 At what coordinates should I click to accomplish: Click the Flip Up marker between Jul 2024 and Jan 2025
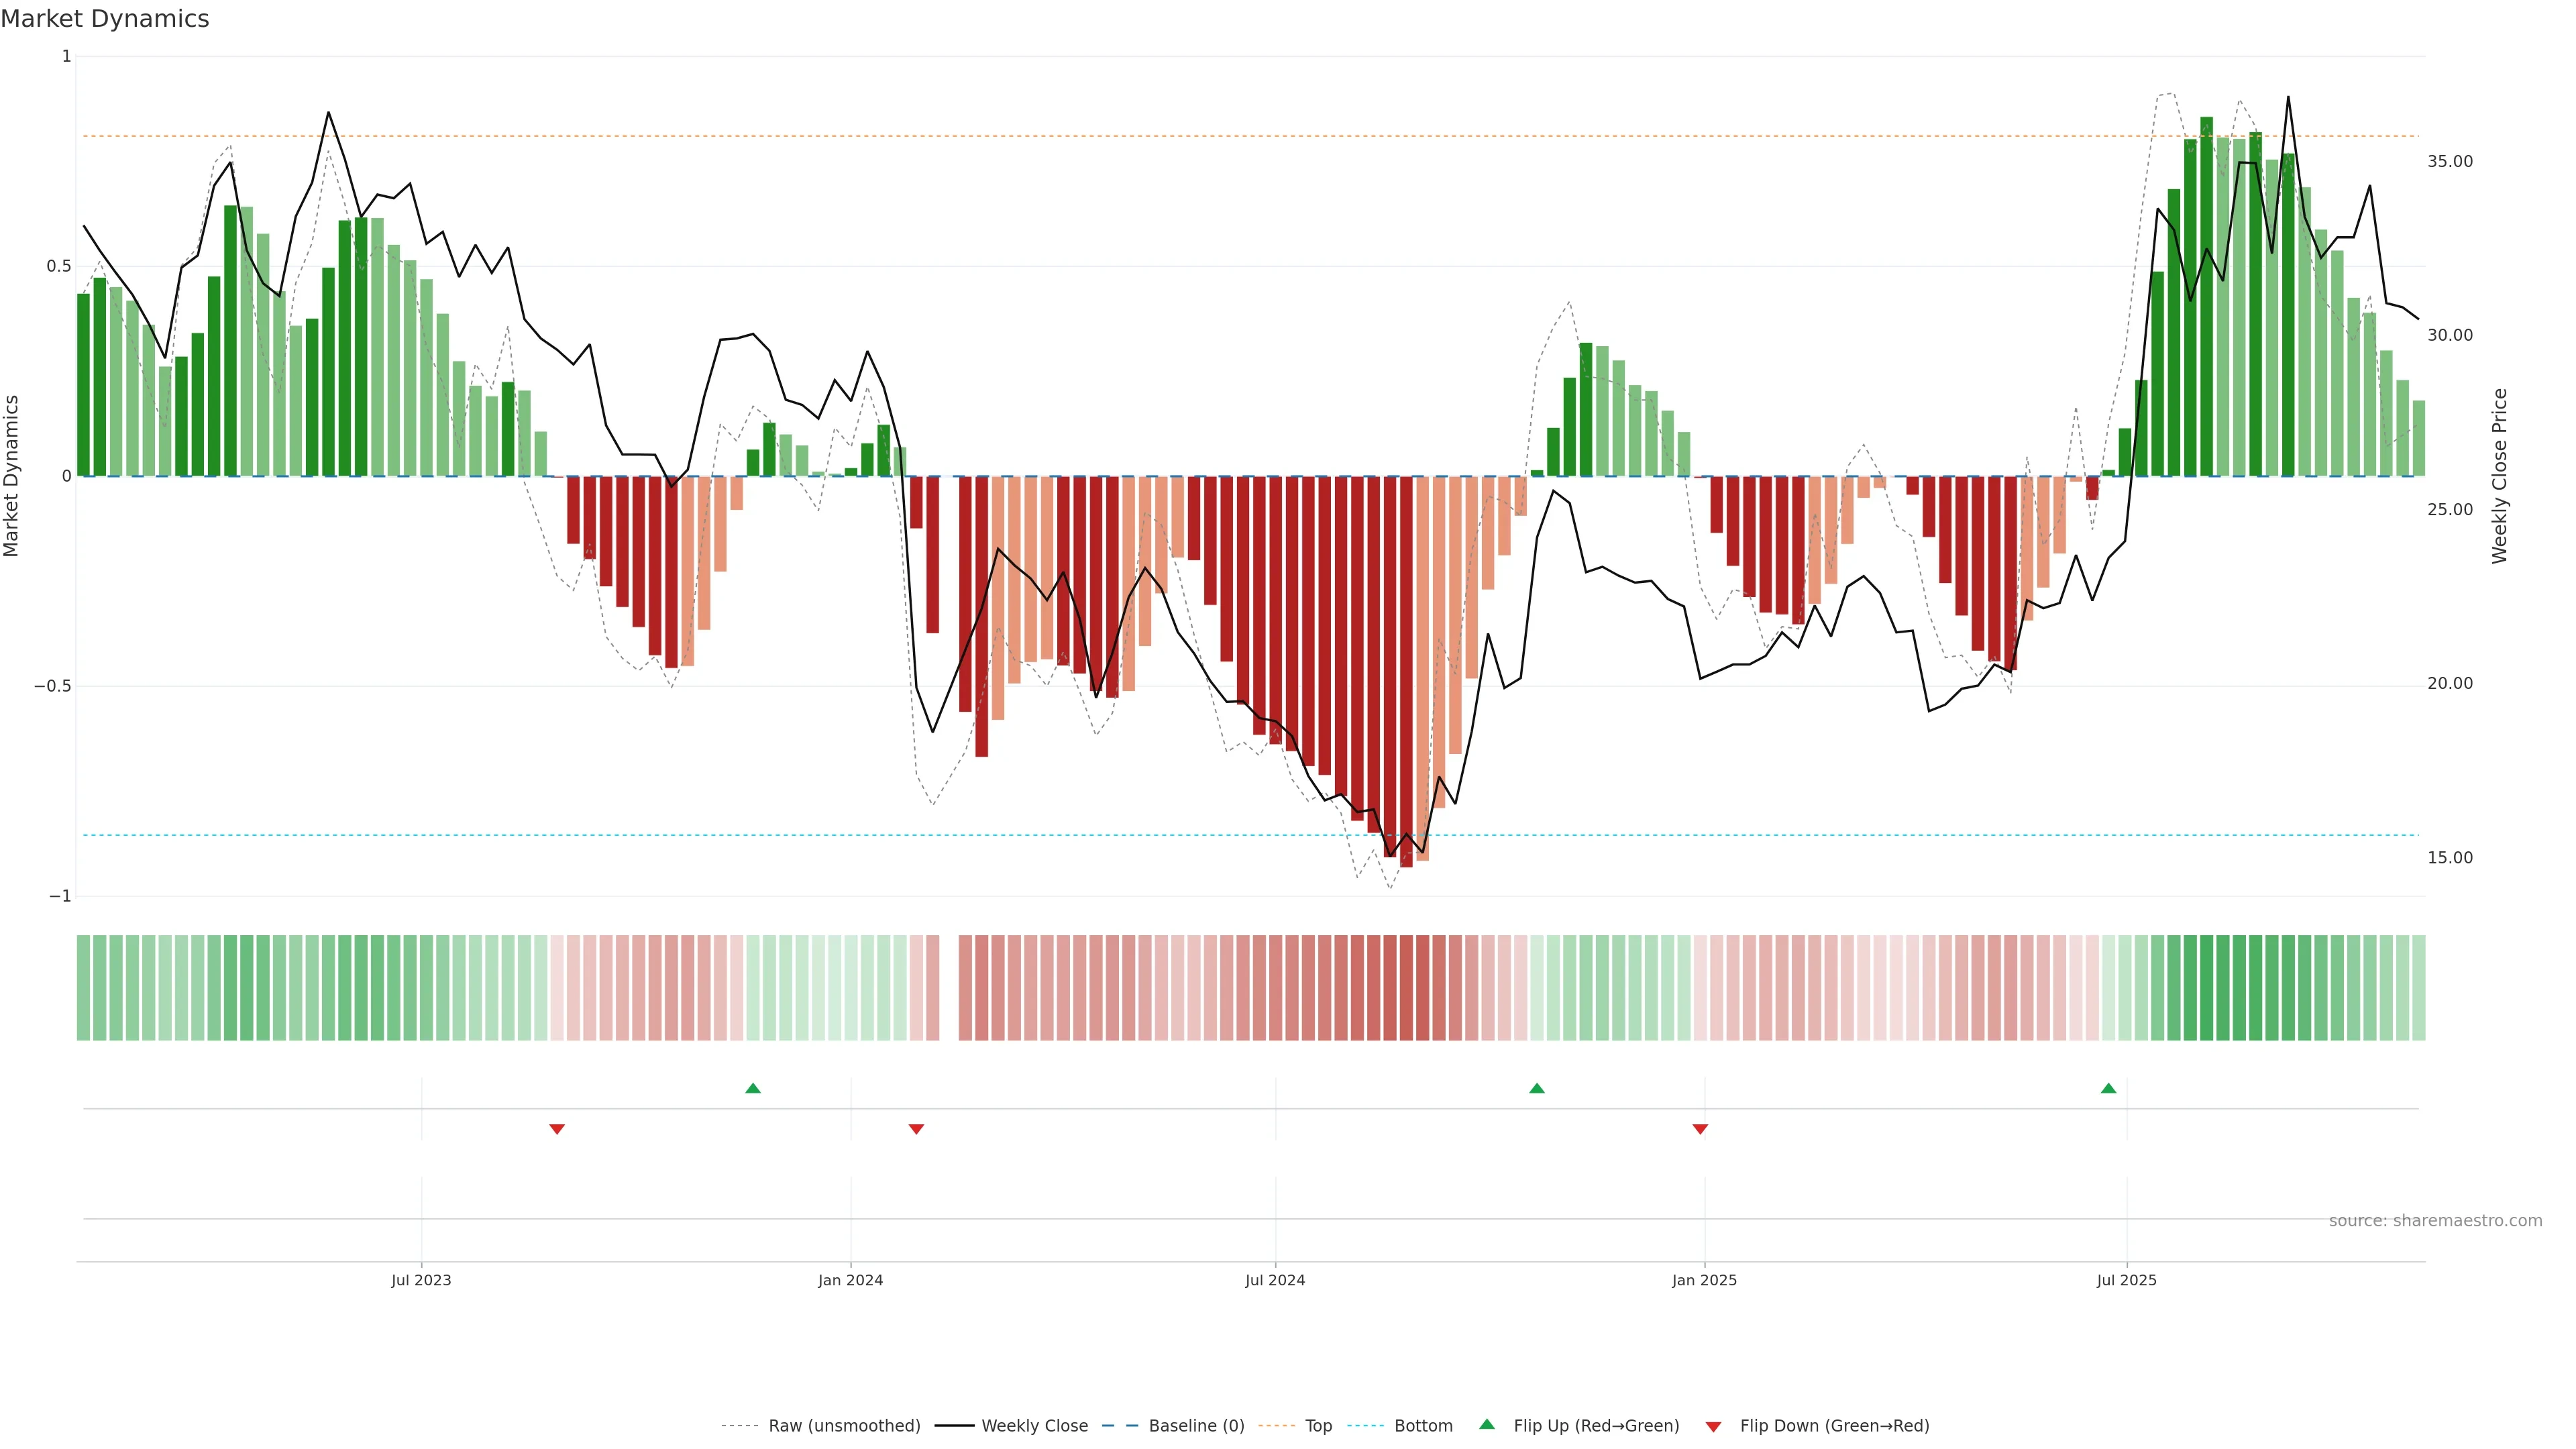coord(1537,1088)
